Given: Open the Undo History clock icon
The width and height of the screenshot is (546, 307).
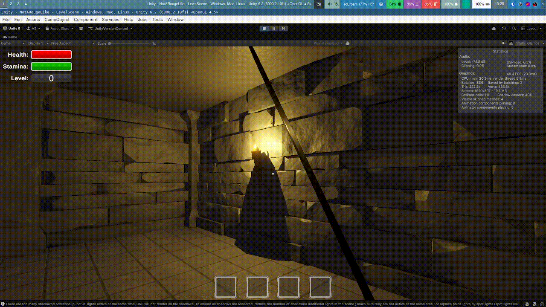Looking at the screenshot, I should tap(503, 28).
